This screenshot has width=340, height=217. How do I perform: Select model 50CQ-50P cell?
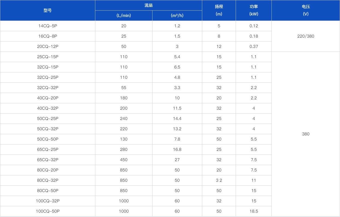pyautogui.click(x=48, y=139)
